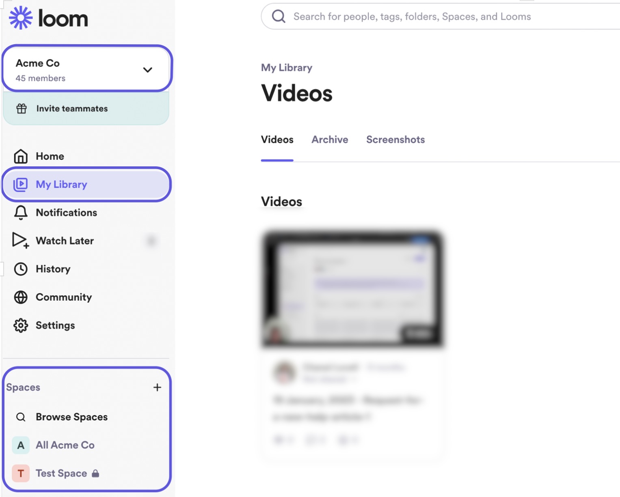Screen dimensions: 620x497
Task: Click the gift icon beside Invite teammates
Action: point(22,109)
